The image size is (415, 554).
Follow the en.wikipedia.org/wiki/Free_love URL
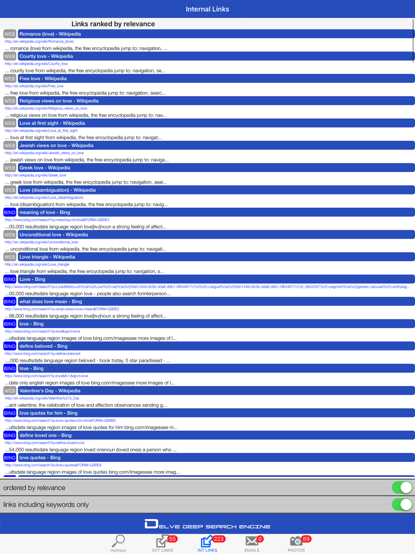point(34,86)
